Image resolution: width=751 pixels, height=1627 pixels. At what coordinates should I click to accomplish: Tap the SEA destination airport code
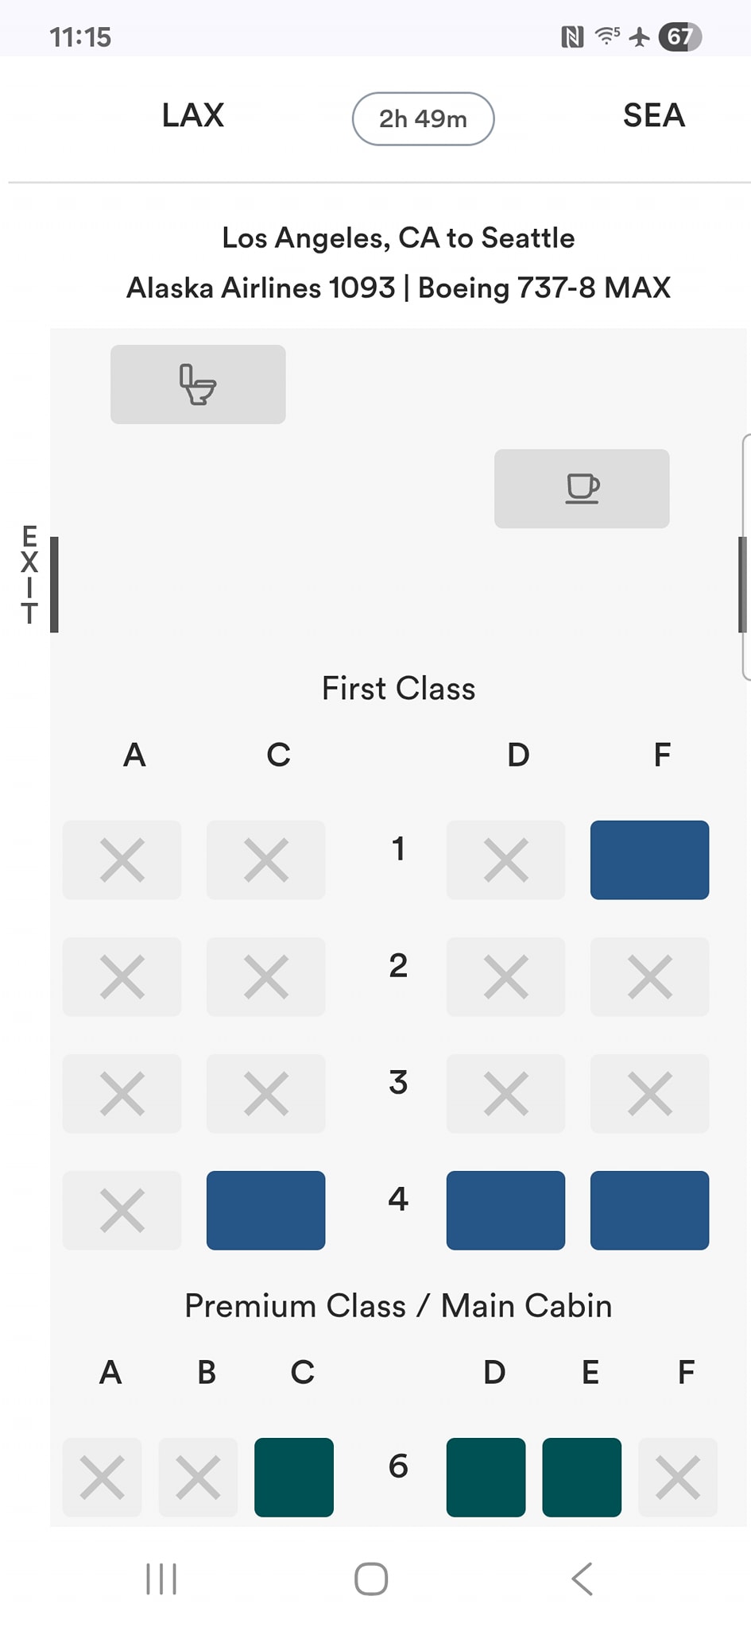pos(654,116)
